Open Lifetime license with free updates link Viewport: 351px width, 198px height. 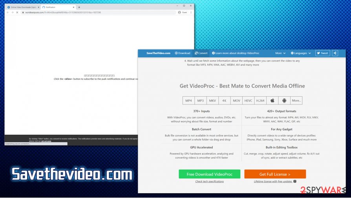coord(273,181)
